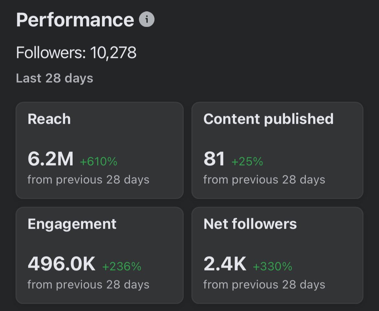Click the Engagement card title
Viewport: 379px width, 311px height.
(x=72, y=224)
